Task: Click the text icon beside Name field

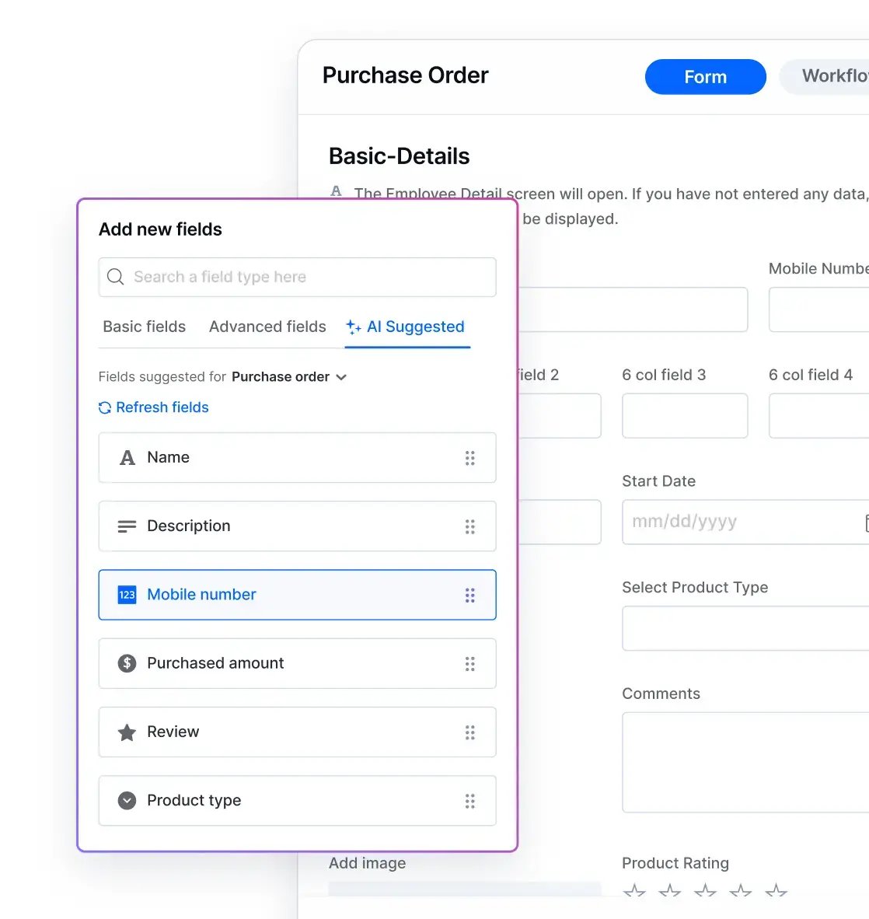Action: coord(127,458)
